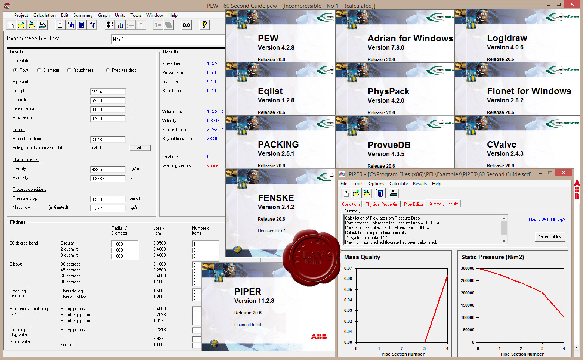Click the 90 degree bend Circular number of items field
This screenshot has height=360, width=583.
pos(206,244)
